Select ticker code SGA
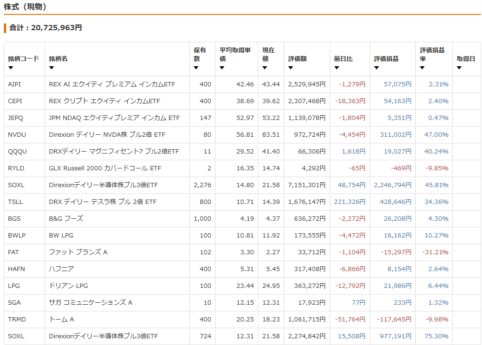Screen dimensions: 482x345 pyautogui.click(x=14, y=303)
